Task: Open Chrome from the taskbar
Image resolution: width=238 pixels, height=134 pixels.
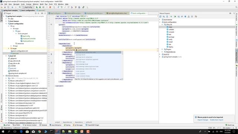Action: [39, 131]
